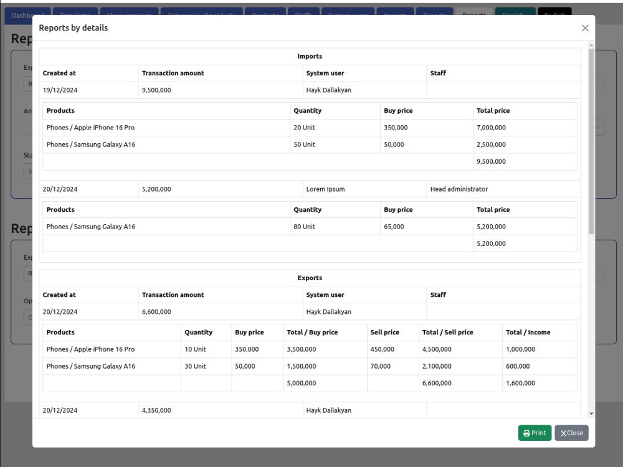This screenshot has height=467, width=623.
Task: Click import total price 2,500,000
Action: tap(491, 144)
